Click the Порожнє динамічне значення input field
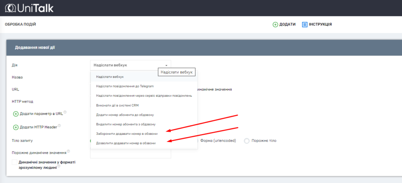Image resolution: width=402 pixels, height=183 pixels. tap(130, 154)
